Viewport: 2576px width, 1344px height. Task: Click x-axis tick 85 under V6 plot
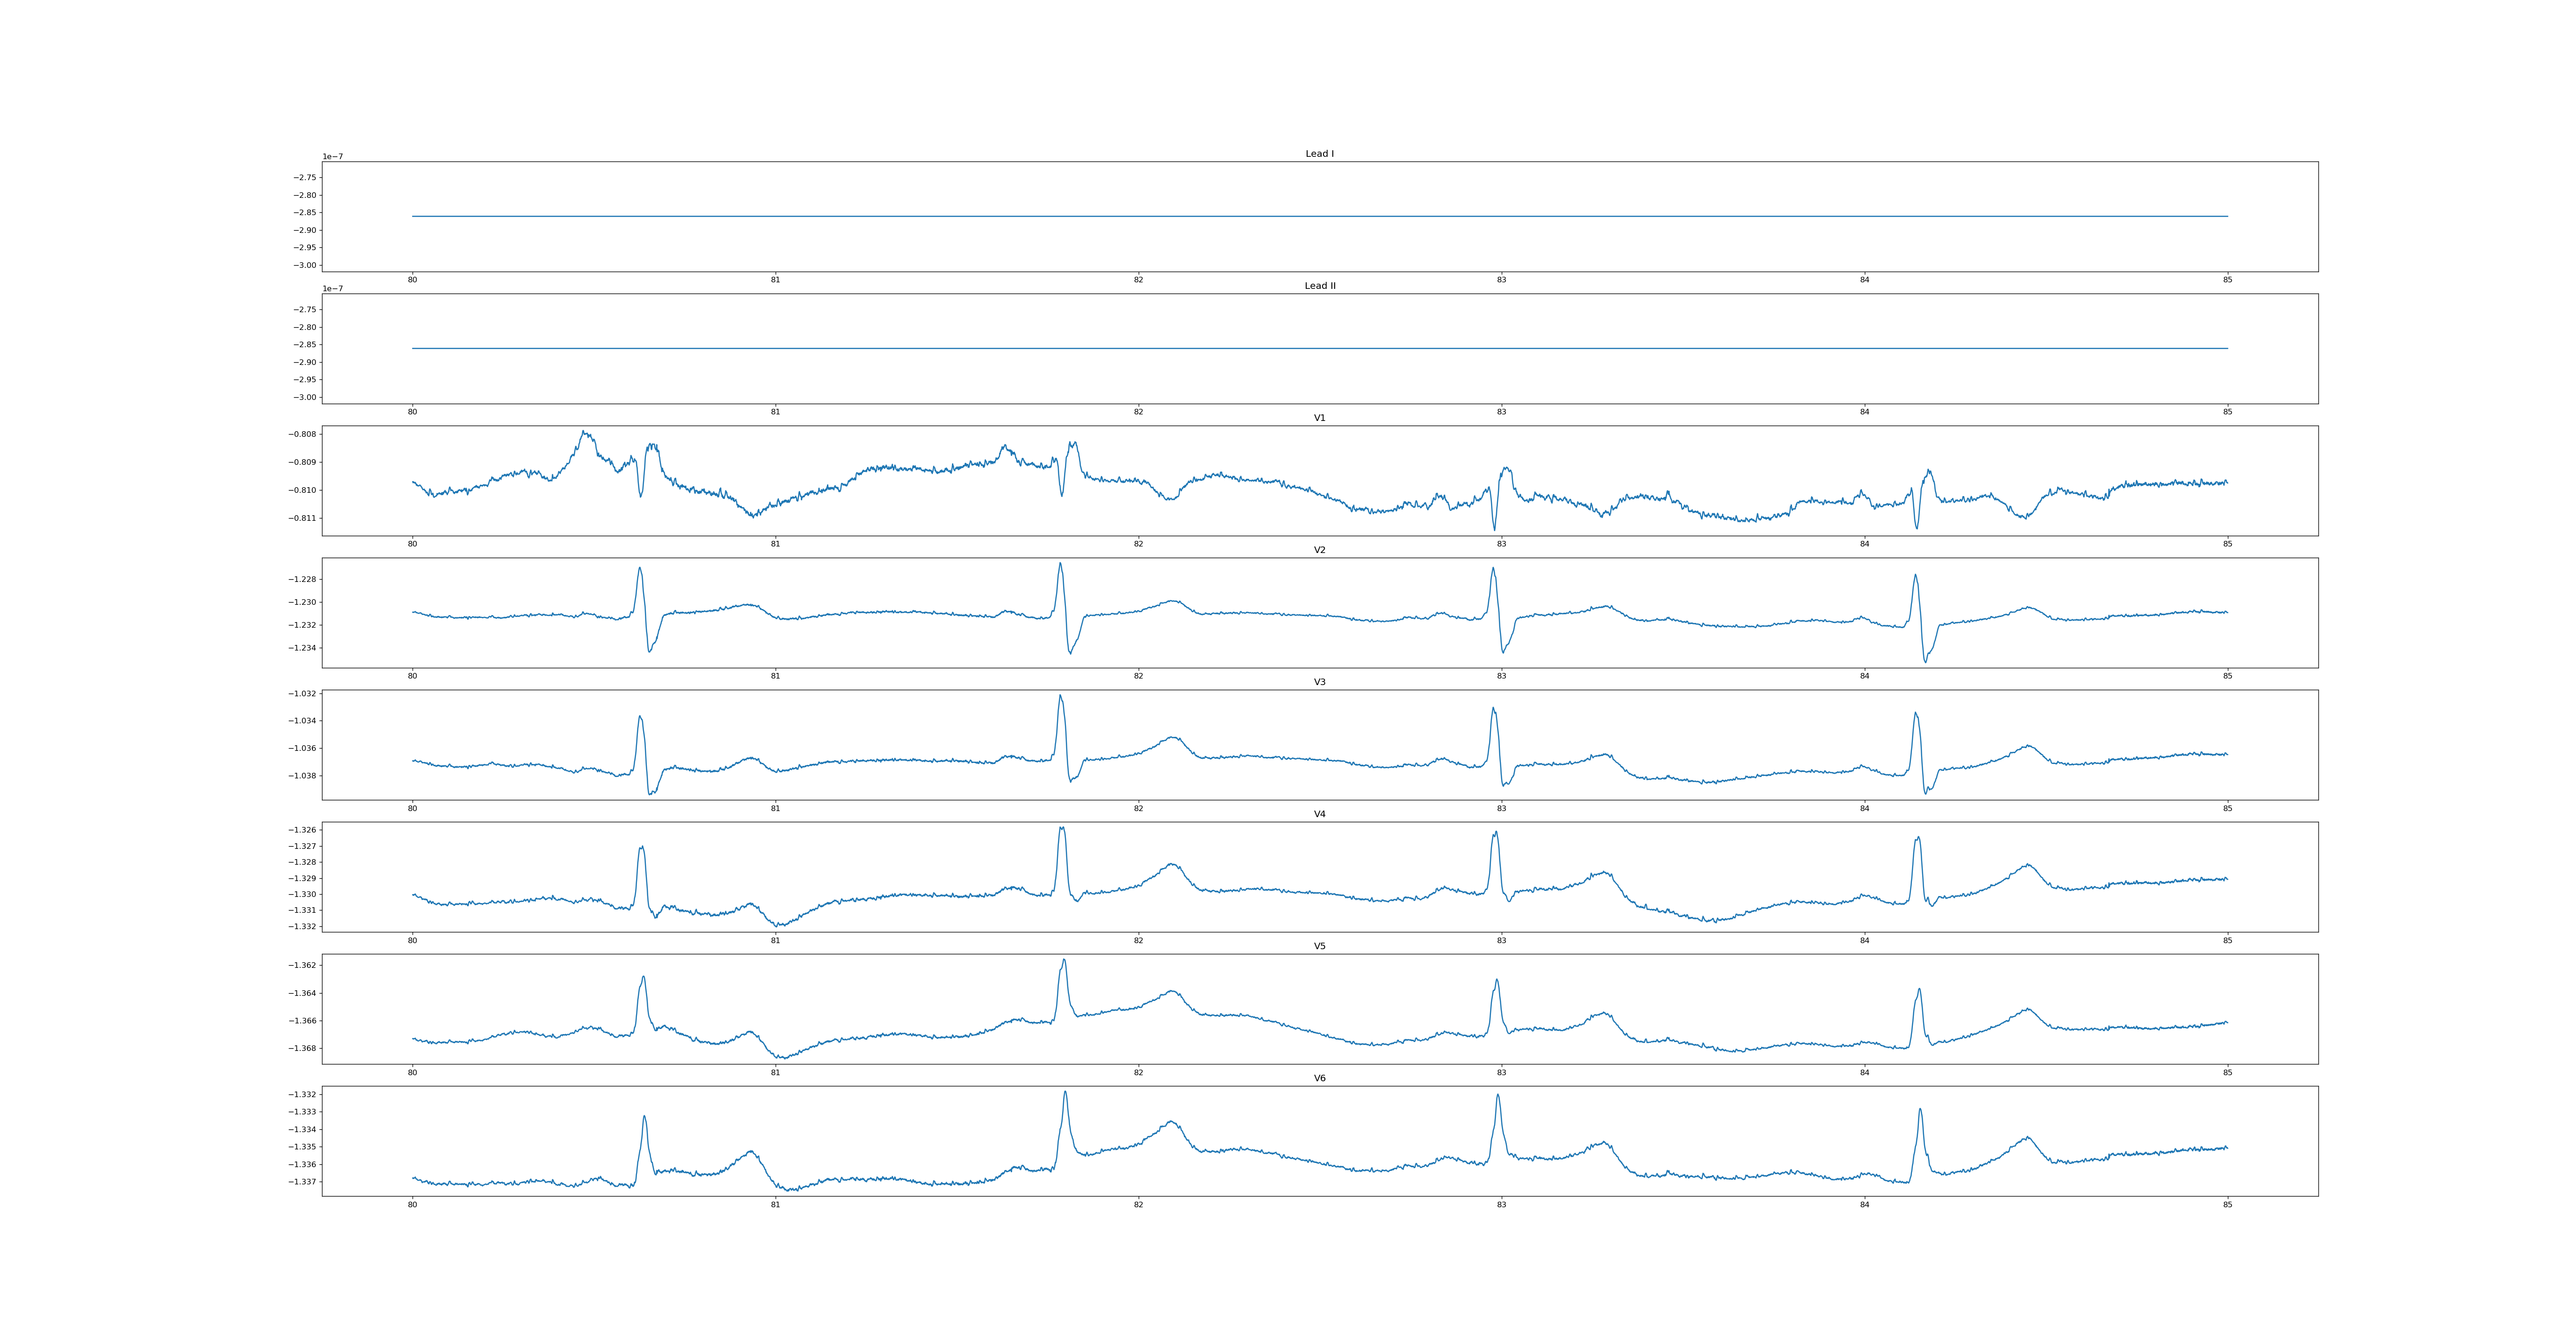[x=2227, y=1205]
